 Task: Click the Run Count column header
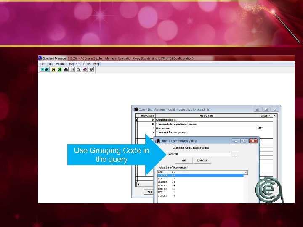pyautogui.click(x=147, y=116)
